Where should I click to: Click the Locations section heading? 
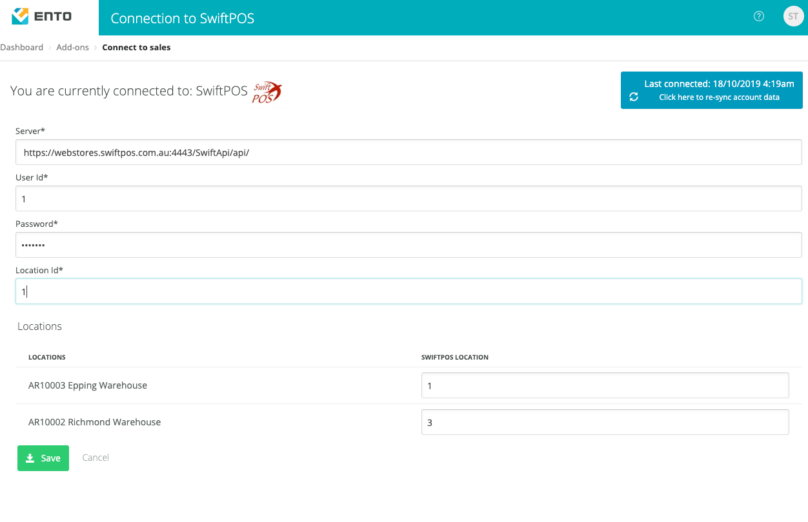39,326
